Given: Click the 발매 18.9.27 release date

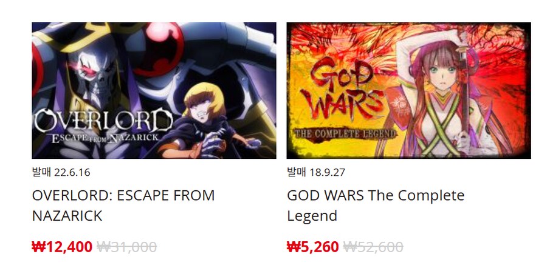Looking at the screenshot, I should click(x=316, y=172).
